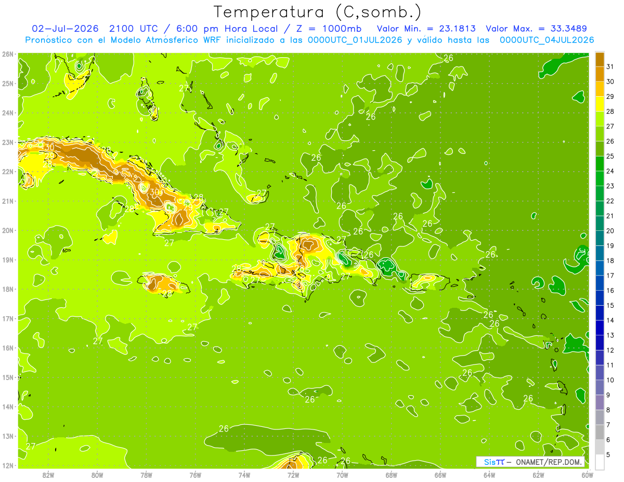This screenshot has width=624, height=482.
Task: Click the "2100 UTC" time text
Action: click(x=135, y=29)
